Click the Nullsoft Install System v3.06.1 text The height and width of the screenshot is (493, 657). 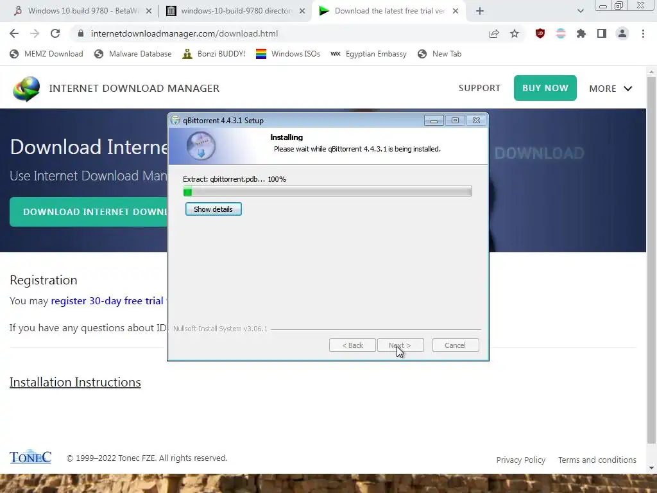click(x=221, y=329)
